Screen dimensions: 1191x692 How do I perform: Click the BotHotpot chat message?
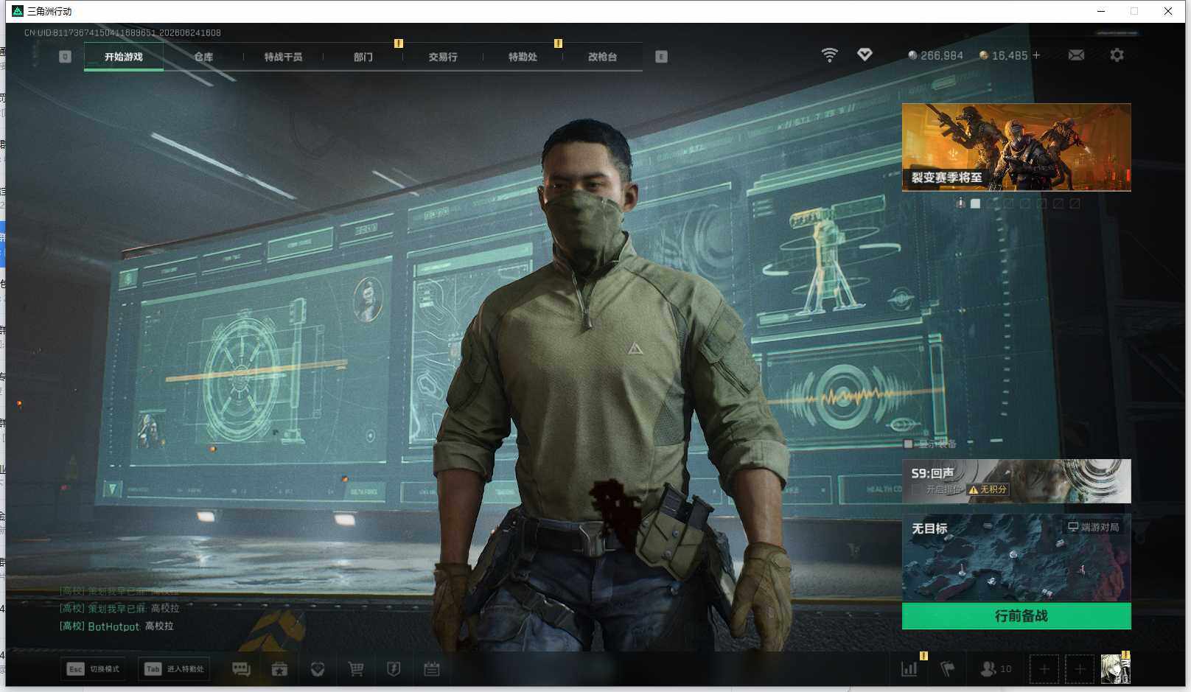116,626
